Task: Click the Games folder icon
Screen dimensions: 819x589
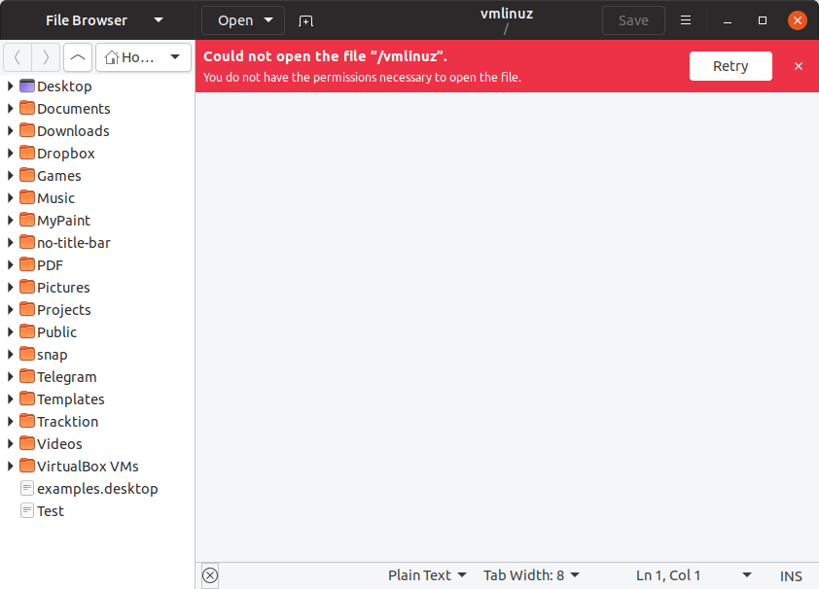Action: tap(27, 175)
